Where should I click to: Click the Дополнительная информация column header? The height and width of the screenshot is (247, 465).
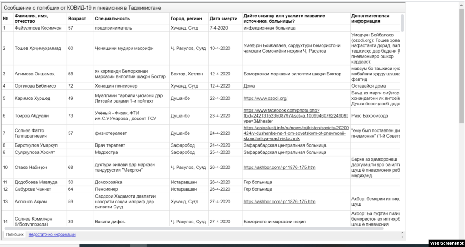(x=370, y=18)
